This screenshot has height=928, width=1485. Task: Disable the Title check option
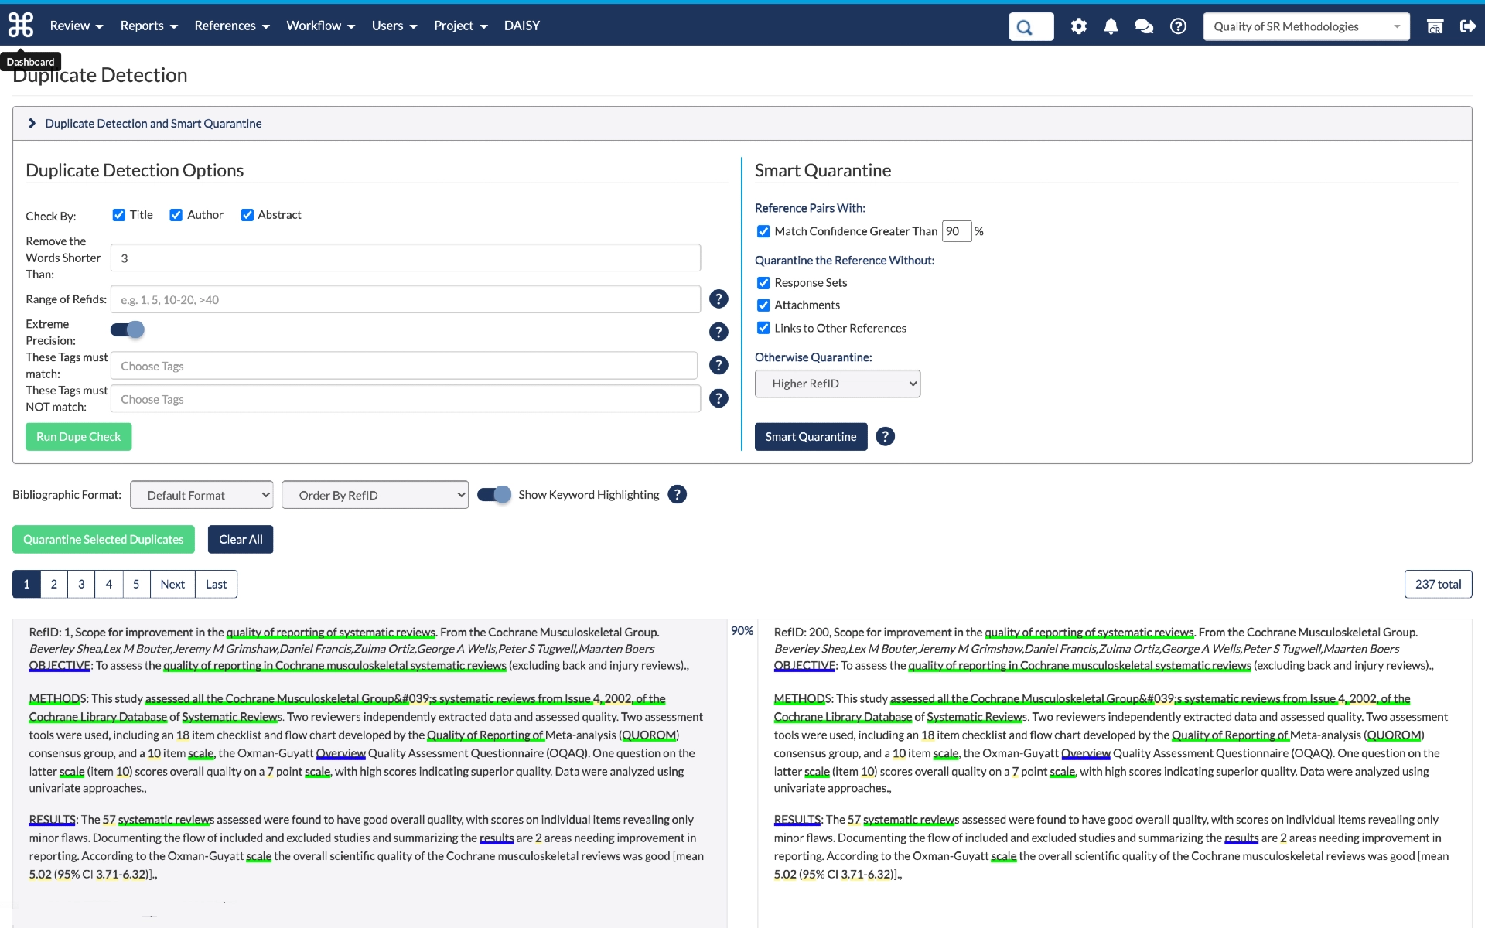point(118,213)
